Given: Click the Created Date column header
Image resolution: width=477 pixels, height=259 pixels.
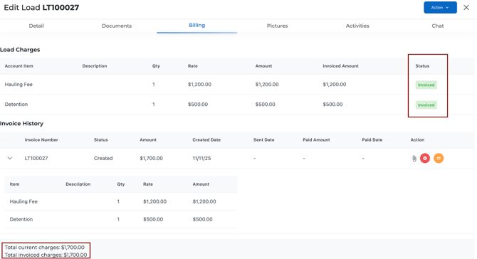Looking at the screenshot, I should point(206,140).
